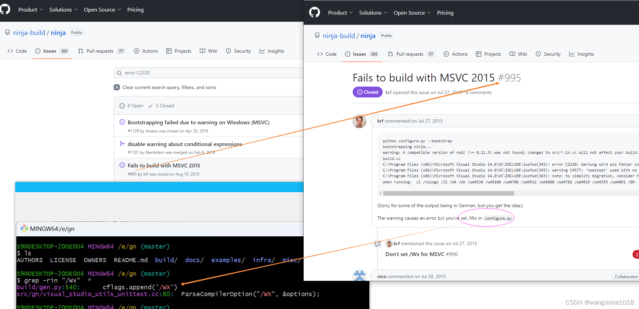This screenshot has height=309, width=639.
Task: Click small krf avatar in mention event
Action: pyautogui.click(x=389, y=243)
